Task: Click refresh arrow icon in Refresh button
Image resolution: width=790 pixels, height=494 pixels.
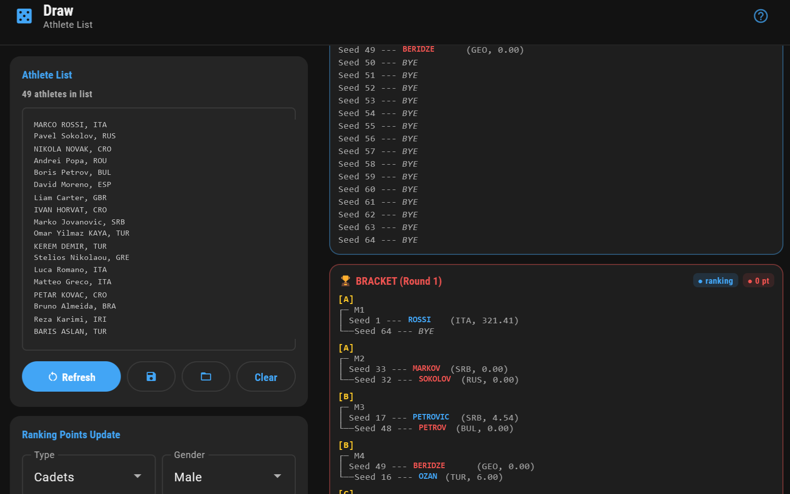Action: click(53, 377)
